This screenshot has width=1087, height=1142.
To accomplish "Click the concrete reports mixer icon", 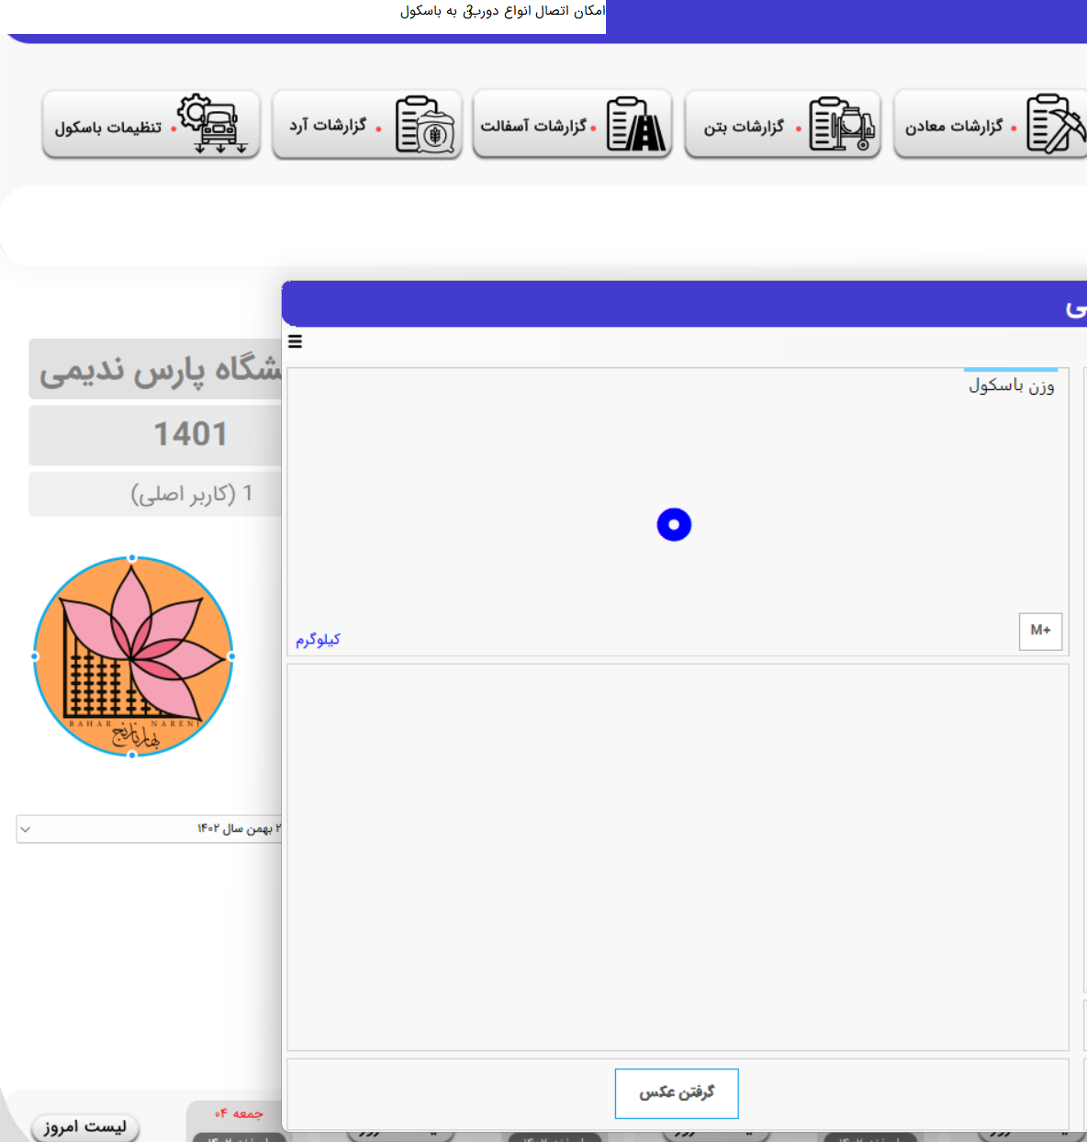I will click(x=843, y=125).
